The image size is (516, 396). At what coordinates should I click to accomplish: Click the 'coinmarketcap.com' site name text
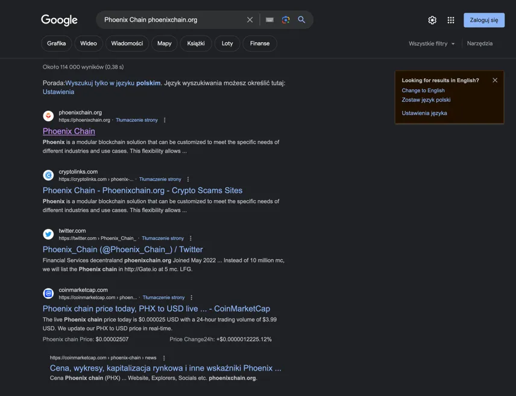pyautogui.click(x=83, y=290)
